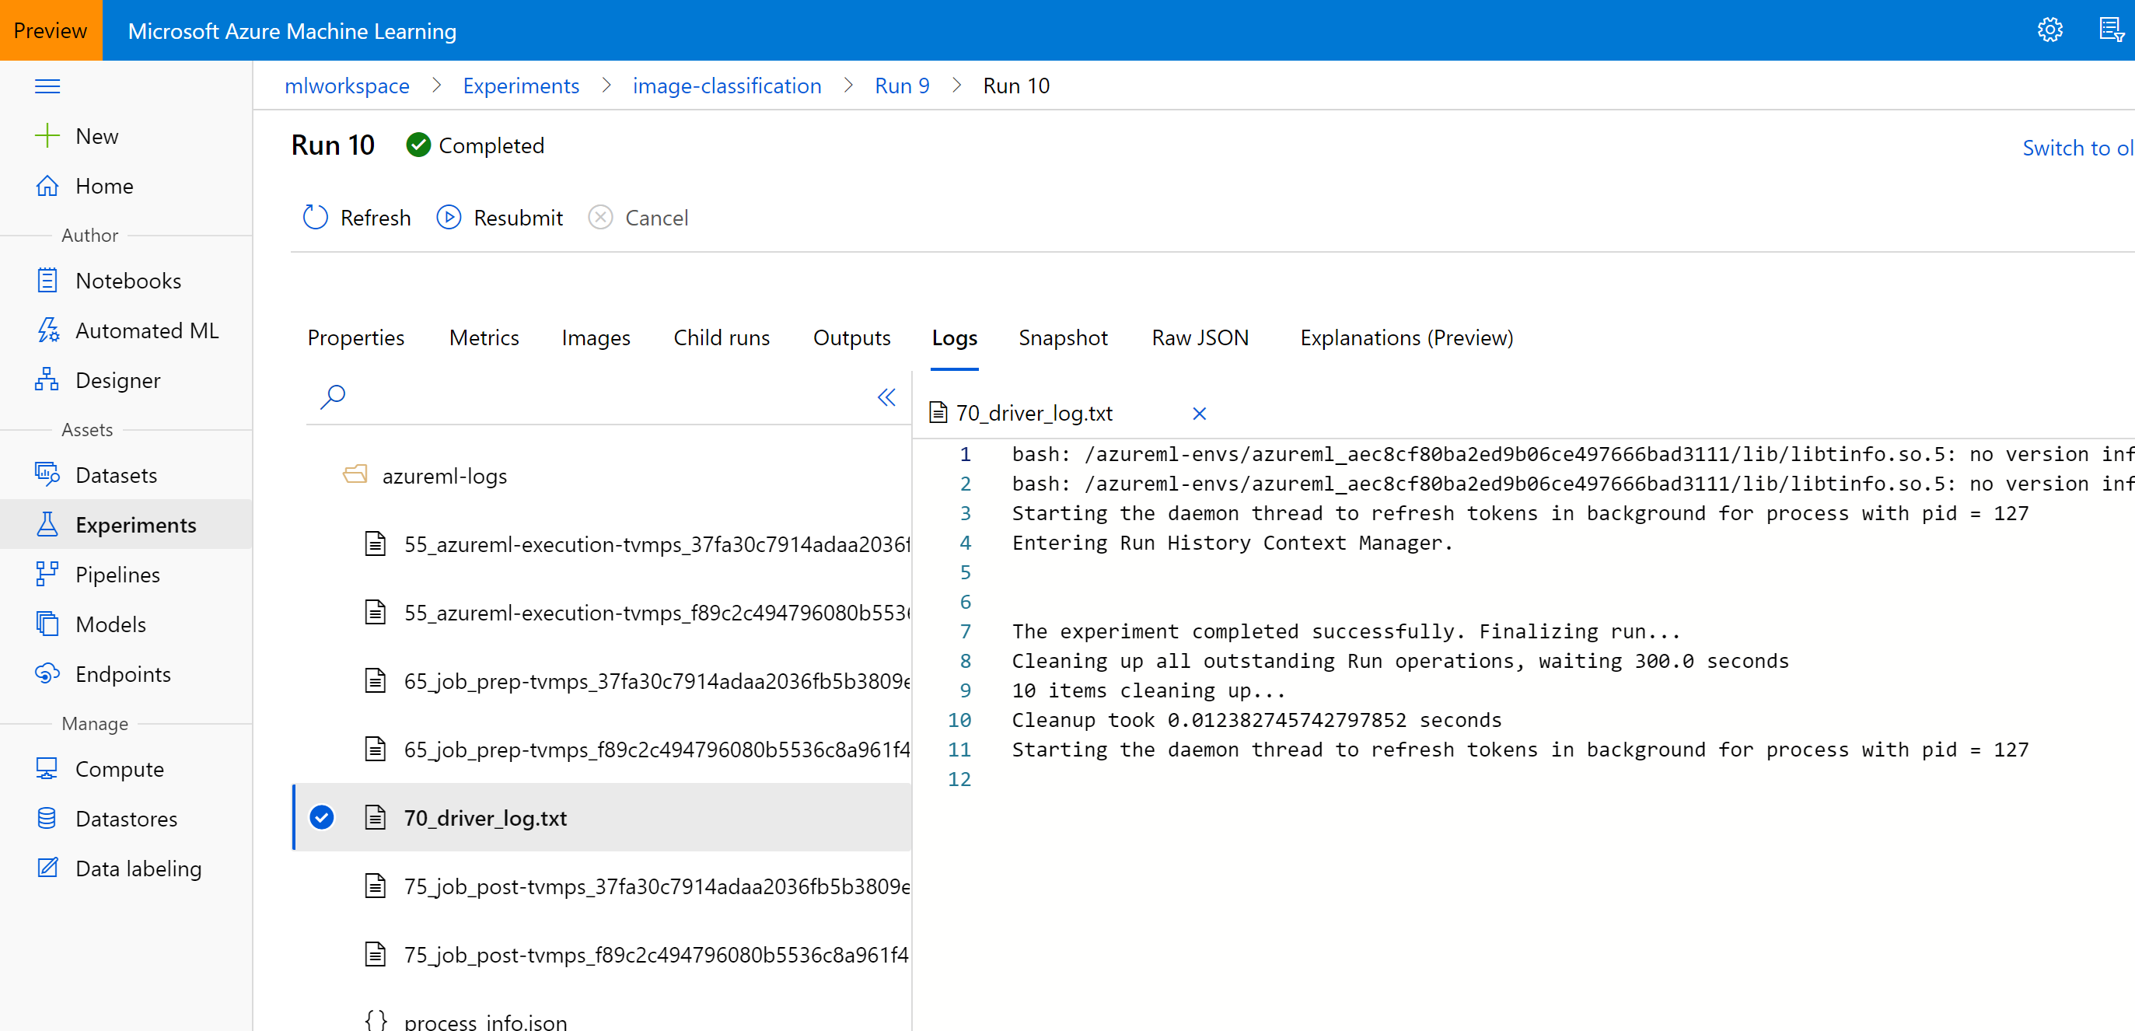This screenshot has width=2135, height=1031.
Task: Open the settings gear
Action: point(2049,30)
